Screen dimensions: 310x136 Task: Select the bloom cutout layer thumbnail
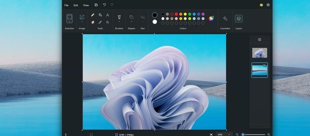pyautogui.click(x=260, y=53)
